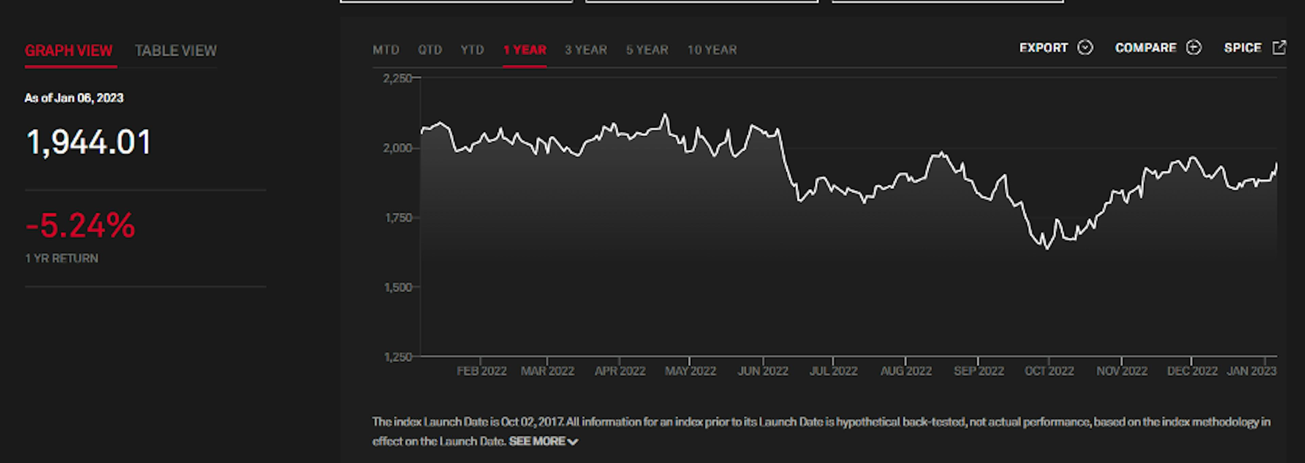
Task: Switch chart to 3 YEAR range
Action: coord(586,50)
